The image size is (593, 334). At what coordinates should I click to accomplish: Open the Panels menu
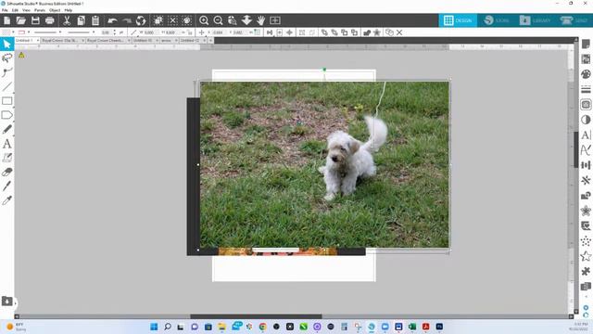pyautogui.click(x=40, y=10)
